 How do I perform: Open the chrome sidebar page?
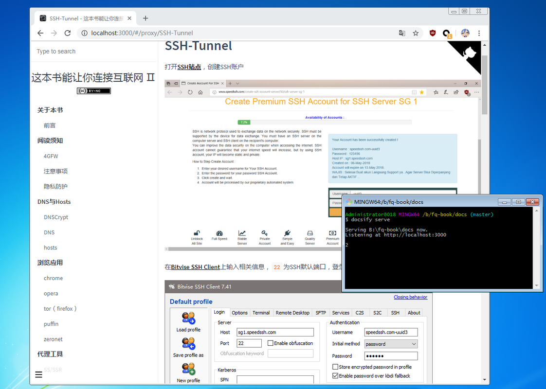click(x=53, y=278)
